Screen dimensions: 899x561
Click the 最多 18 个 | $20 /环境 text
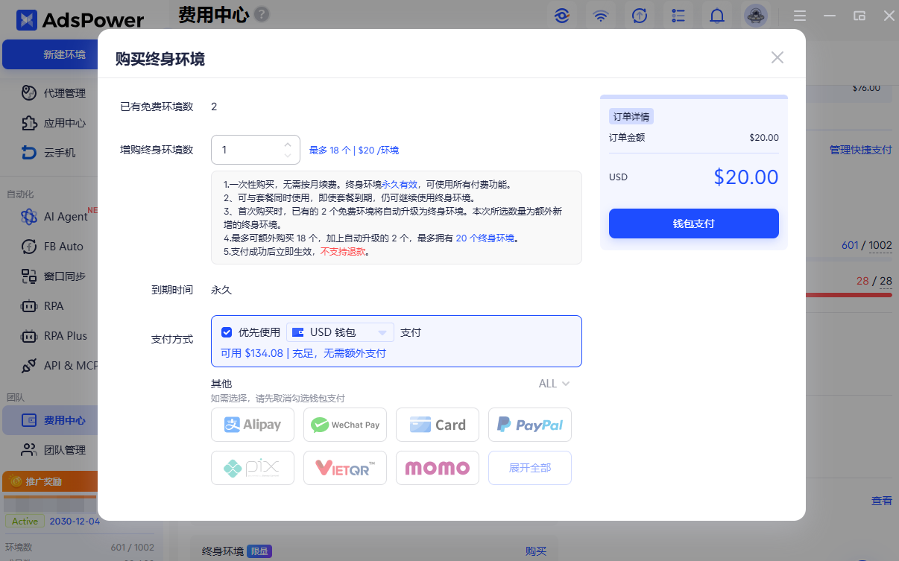[x=354, y=150]
